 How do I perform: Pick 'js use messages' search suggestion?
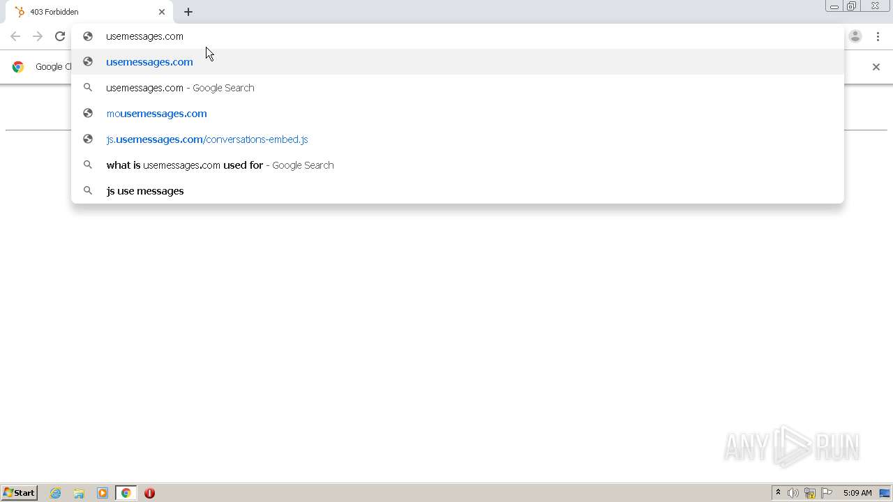(458, 191)
